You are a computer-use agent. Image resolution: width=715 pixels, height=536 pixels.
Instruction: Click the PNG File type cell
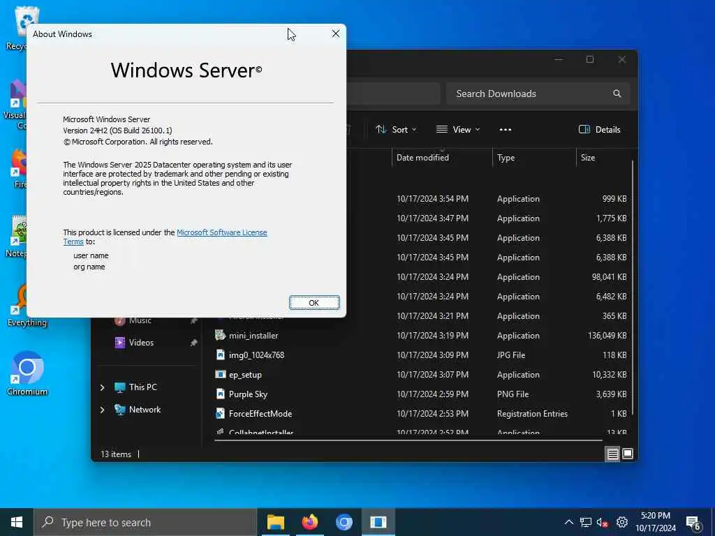513,394
